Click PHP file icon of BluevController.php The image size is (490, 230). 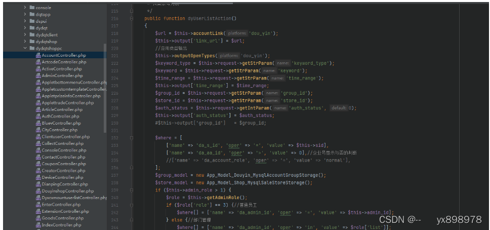coord(38,123)
